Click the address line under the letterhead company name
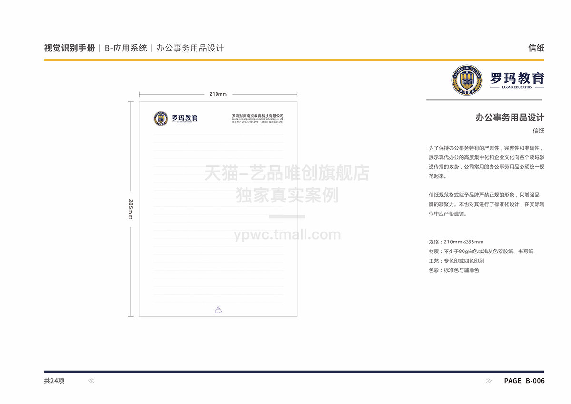The width and height of the screenshot is (571, 404). tap(257, 122)
